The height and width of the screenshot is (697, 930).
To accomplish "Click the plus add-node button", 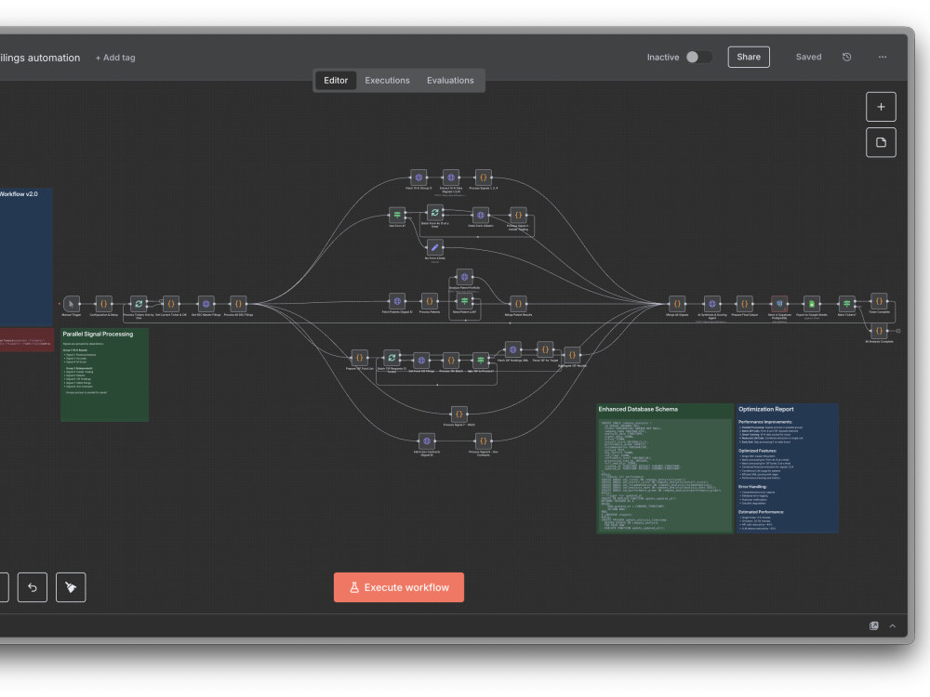I will (881, 107).
